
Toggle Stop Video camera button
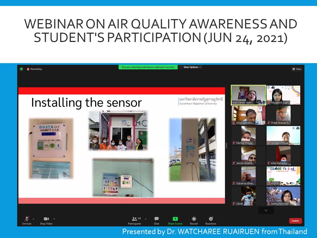tap(47, 219)
